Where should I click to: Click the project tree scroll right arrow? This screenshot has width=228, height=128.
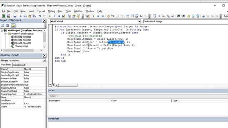pos(41,50)
